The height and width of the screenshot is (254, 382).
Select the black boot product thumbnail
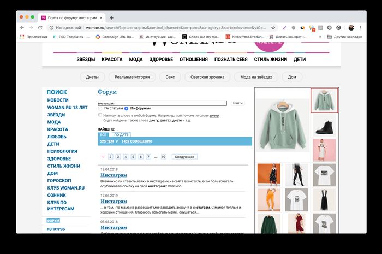click(324, 126)
